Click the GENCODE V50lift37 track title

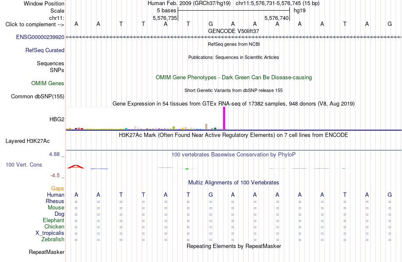234,31
